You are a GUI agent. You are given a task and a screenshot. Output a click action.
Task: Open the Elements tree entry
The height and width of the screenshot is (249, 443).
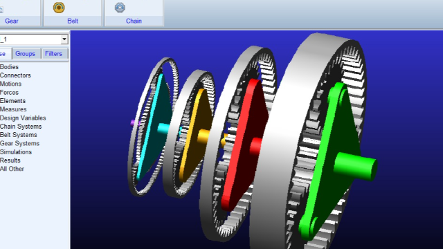[12, 101]
